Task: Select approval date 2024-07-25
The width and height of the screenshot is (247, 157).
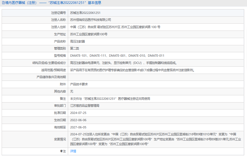Action: click(x=78, y=113)
